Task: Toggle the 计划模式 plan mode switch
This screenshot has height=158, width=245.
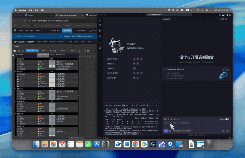Action: tap(227, 119)
